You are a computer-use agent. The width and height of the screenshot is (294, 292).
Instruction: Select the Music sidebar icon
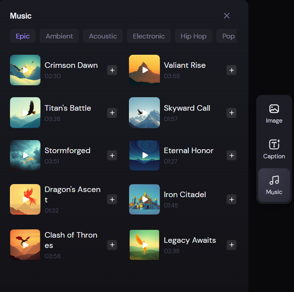[274, 185]
